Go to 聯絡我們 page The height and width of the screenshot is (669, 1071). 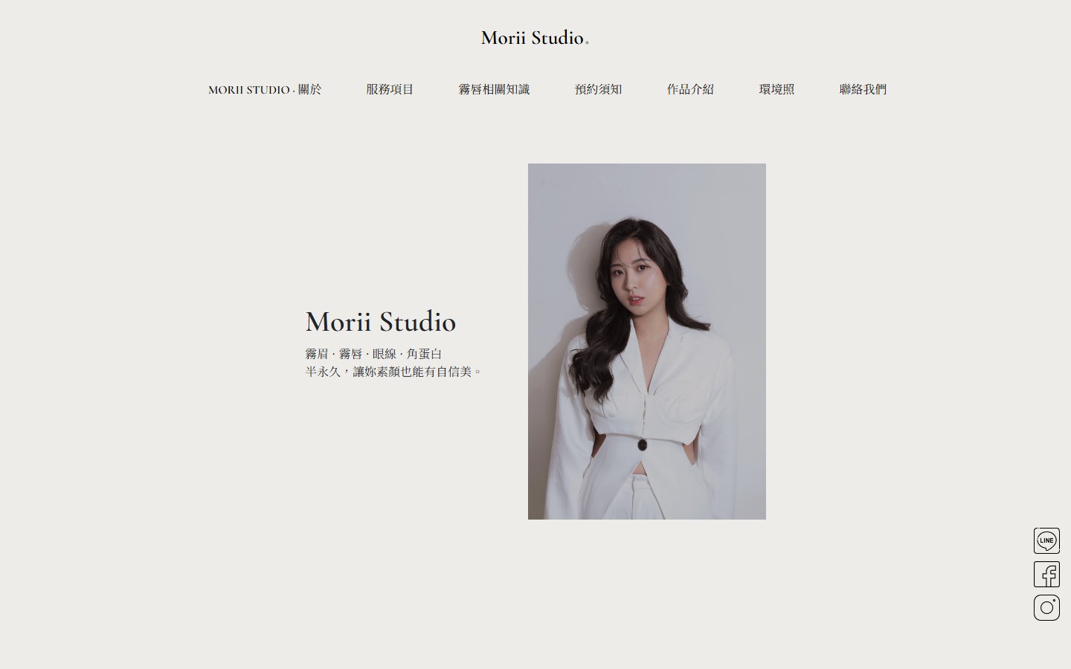point(863,89)
